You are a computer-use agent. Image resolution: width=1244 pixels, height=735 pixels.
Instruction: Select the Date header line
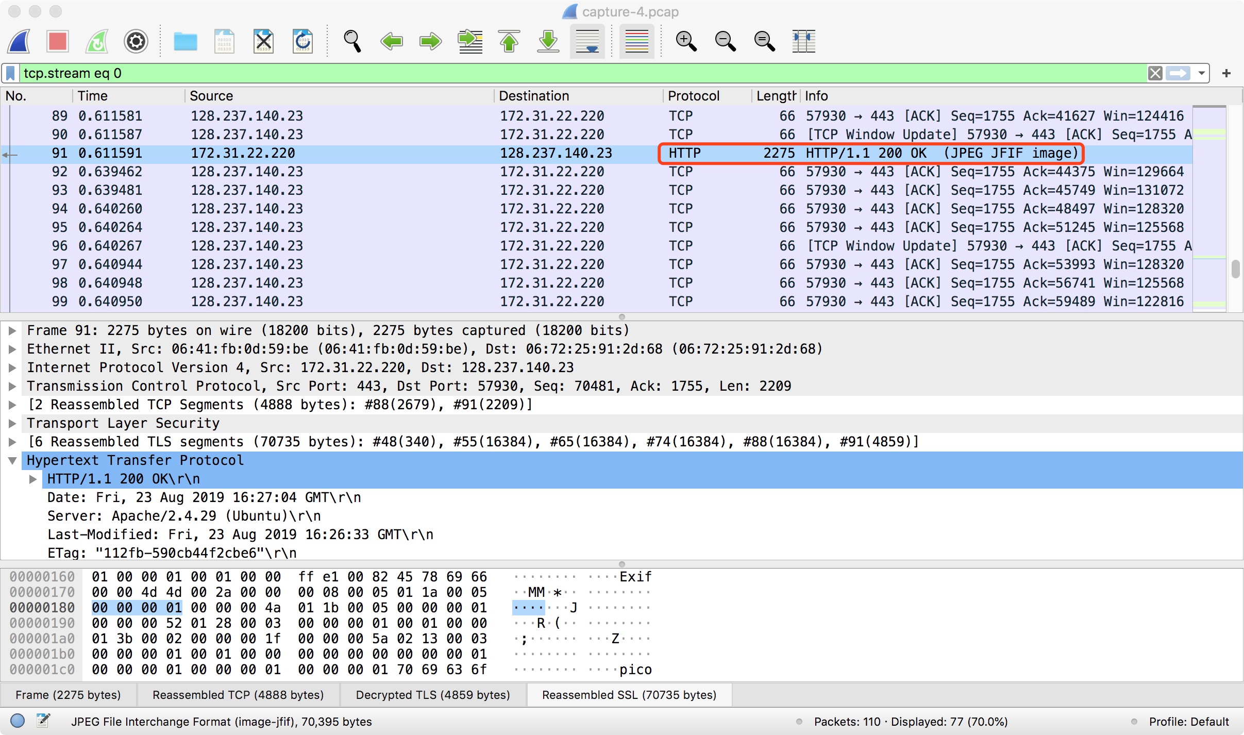pos(204,497)
